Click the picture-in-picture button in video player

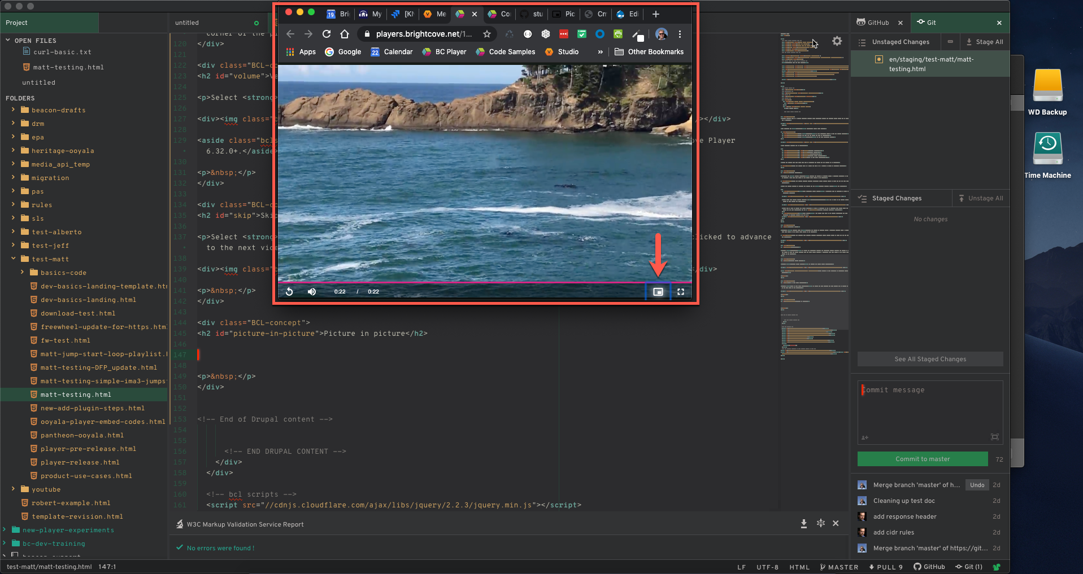658,292
